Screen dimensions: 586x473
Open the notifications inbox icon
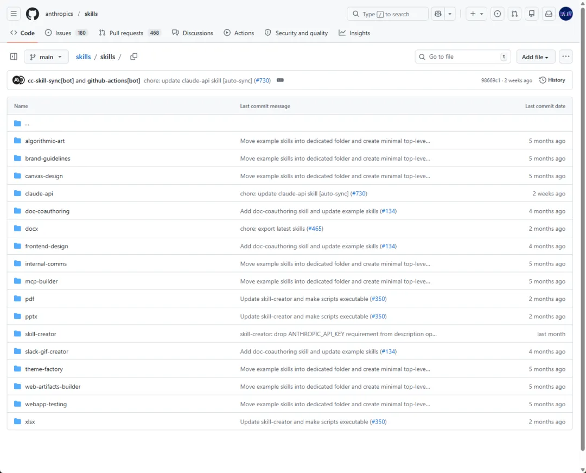(549, 14)
